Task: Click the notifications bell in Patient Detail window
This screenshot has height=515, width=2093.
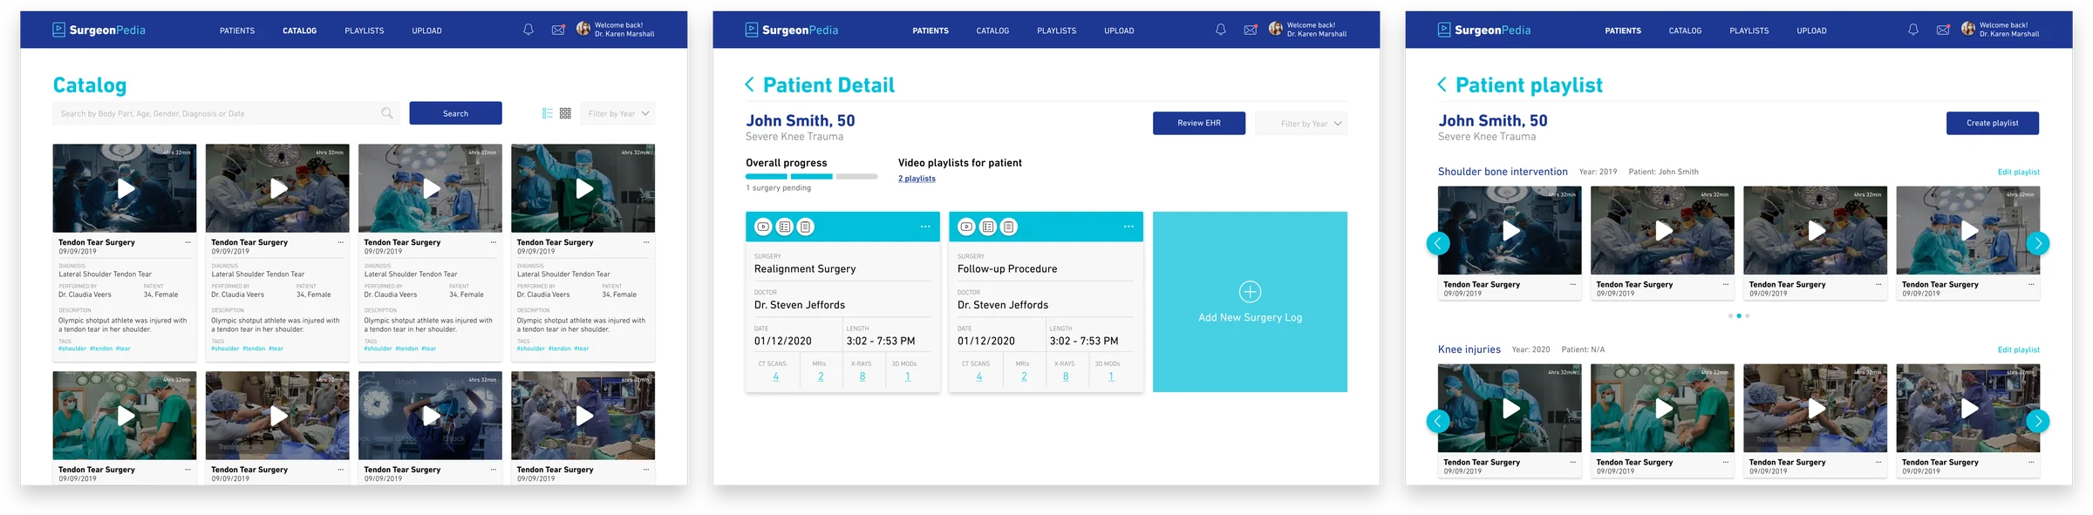Action: coord(1221,30)
